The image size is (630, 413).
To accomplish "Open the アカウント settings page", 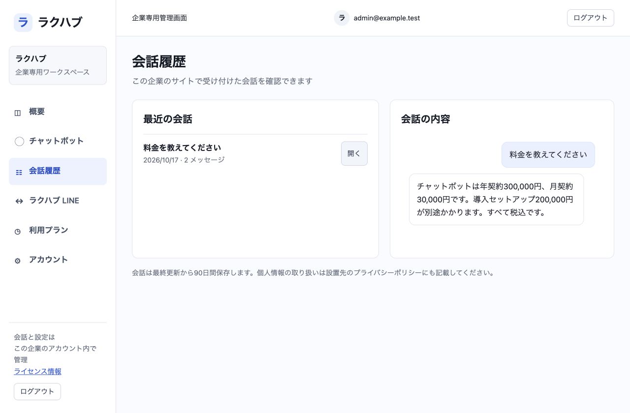I will [58, 260].
